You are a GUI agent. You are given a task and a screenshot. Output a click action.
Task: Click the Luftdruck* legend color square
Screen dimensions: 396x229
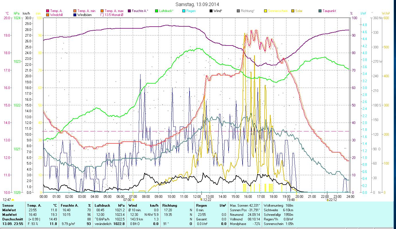(x=156, y=11)
